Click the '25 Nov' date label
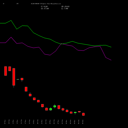 (50, 122)
